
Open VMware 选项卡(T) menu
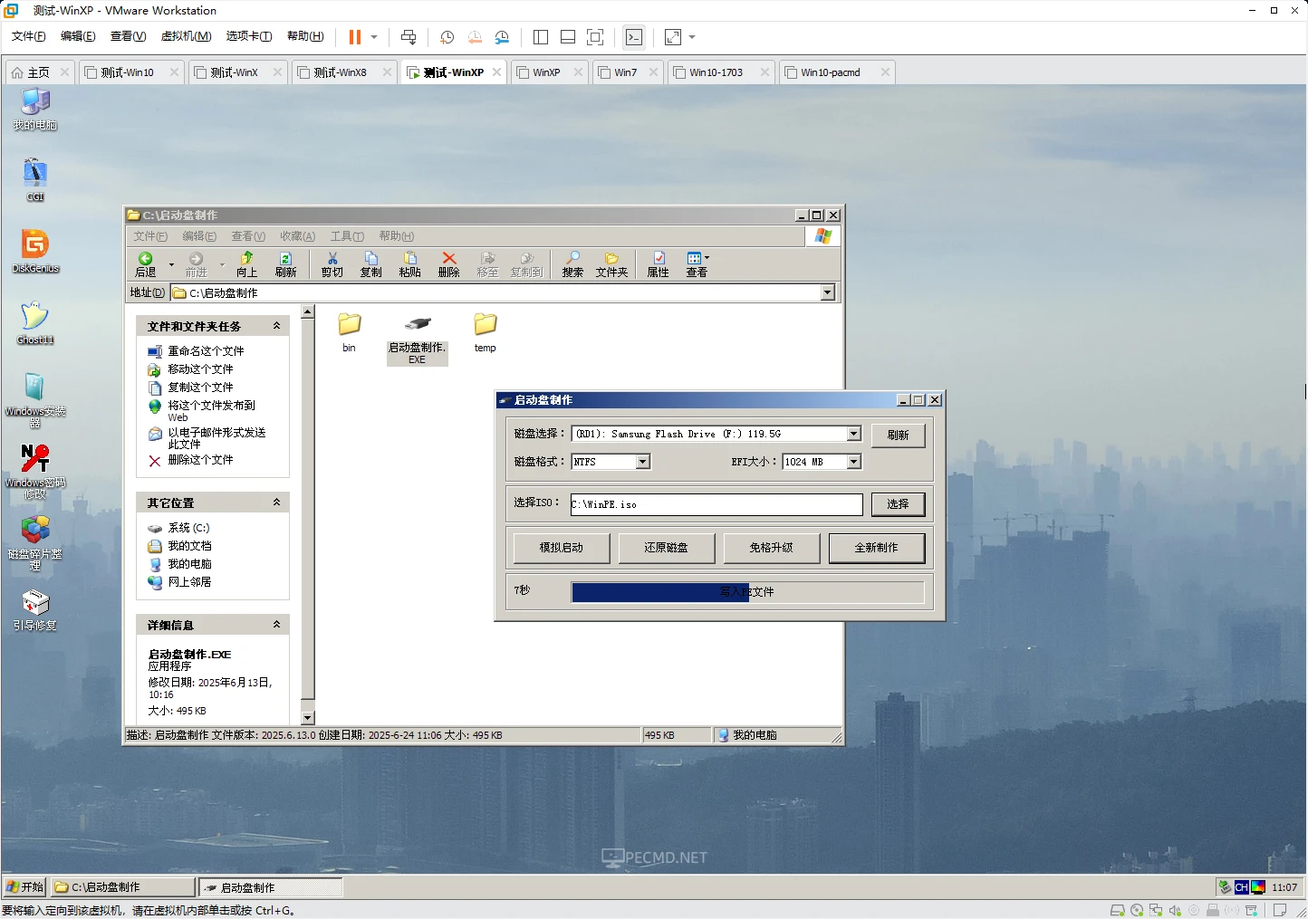pos(249,36)
